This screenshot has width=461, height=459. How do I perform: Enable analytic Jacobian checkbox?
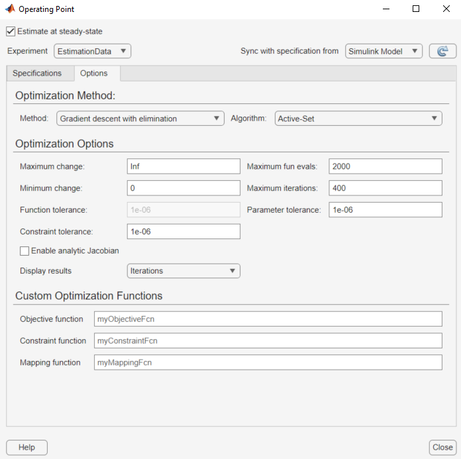pos(25,251)
